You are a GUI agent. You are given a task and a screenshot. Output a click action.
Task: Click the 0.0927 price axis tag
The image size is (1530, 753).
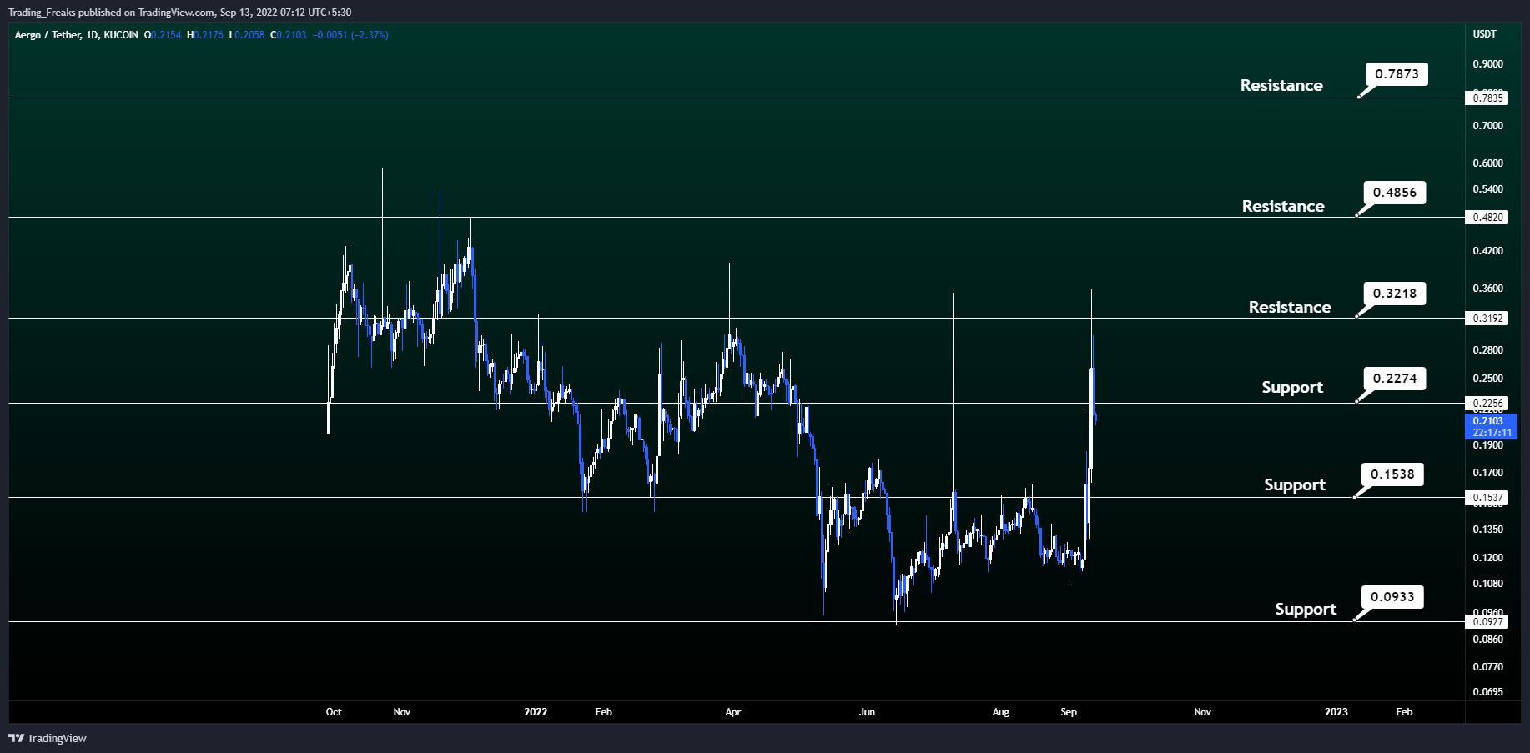click(1487, 622)
